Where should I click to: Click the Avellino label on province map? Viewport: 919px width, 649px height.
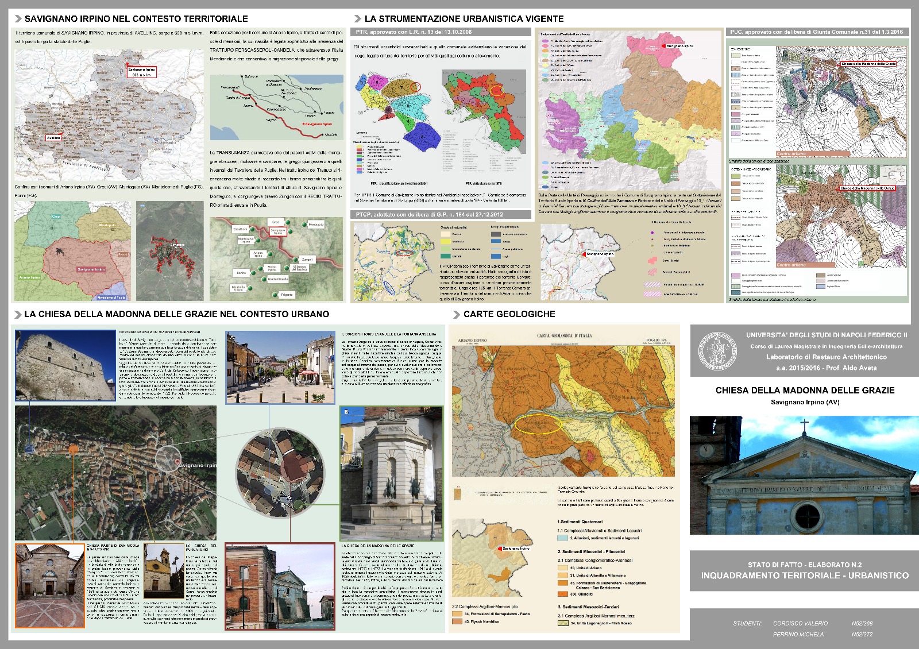(53, 138)
